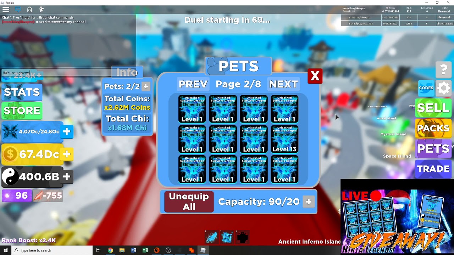Click the plus beside ninjitsu 4.07Oc/24.8Oc
Viewport: 454px width, 255px height.
[x=67, y=131]
